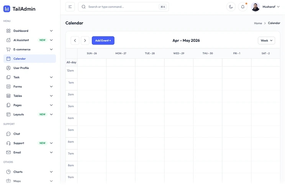The image size is (285, 190).
Task: Open the Chat menu item
Action: click(x=29, y=134)
